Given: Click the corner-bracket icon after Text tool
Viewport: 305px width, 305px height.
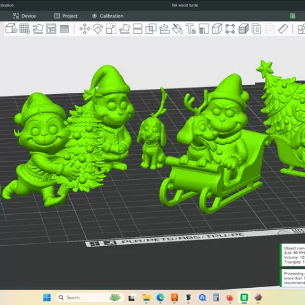Looking at the screenshot, I should point(204,29).
